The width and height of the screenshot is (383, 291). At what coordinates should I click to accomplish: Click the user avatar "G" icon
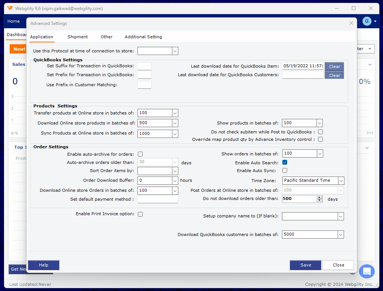click(x=367, y=21)
